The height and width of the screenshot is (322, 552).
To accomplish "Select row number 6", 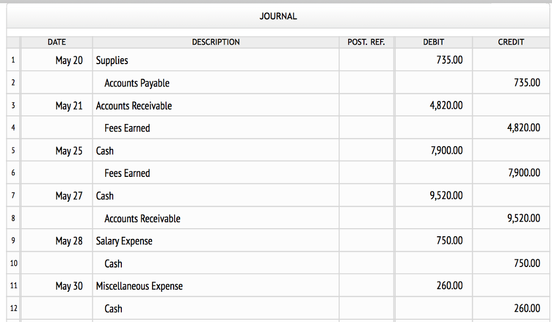I will tap(13, 173).
